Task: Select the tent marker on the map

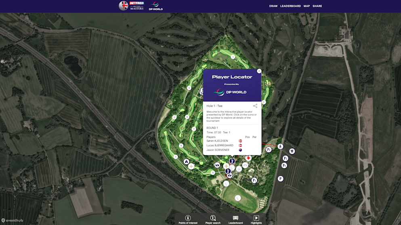Action: pos(187,162)
